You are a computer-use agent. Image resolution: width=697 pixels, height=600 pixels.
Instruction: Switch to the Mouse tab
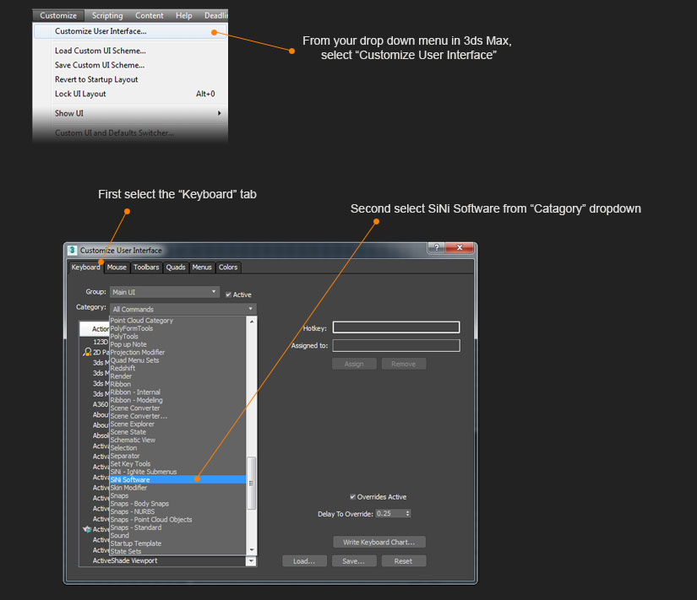pyautogui.click(x=117, y=268)
